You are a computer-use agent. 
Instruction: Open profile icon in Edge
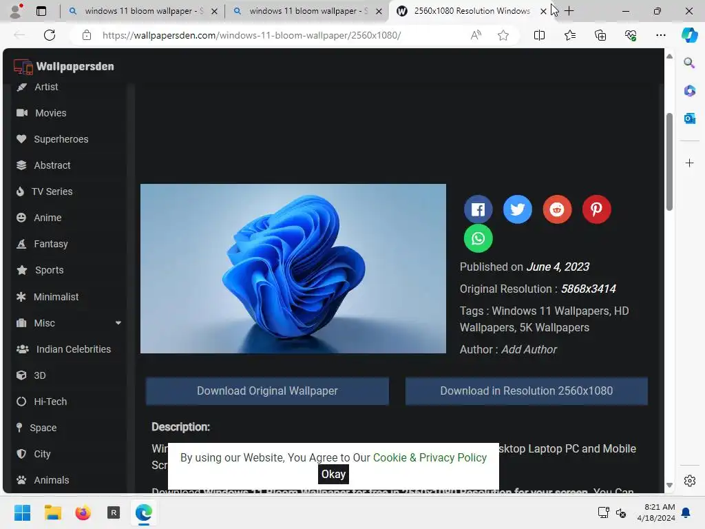[x=17, y=11]
